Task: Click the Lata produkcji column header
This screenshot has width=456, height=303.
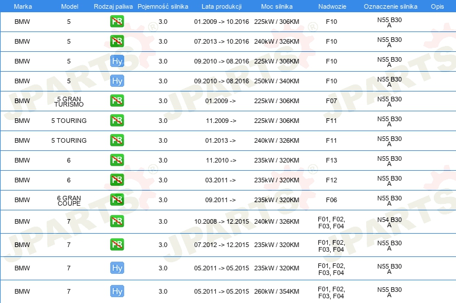Action: [222, 6]
